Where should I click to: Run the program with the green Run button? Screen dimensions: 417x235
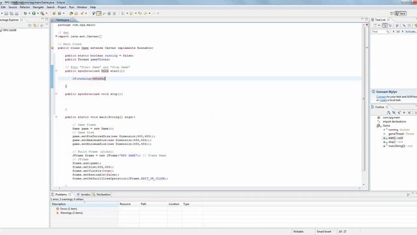click(x=34, y=13)
